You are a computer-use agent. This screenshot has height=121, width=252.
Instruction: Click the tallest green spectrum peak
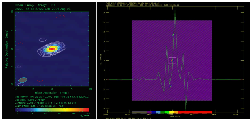(175, 9)
